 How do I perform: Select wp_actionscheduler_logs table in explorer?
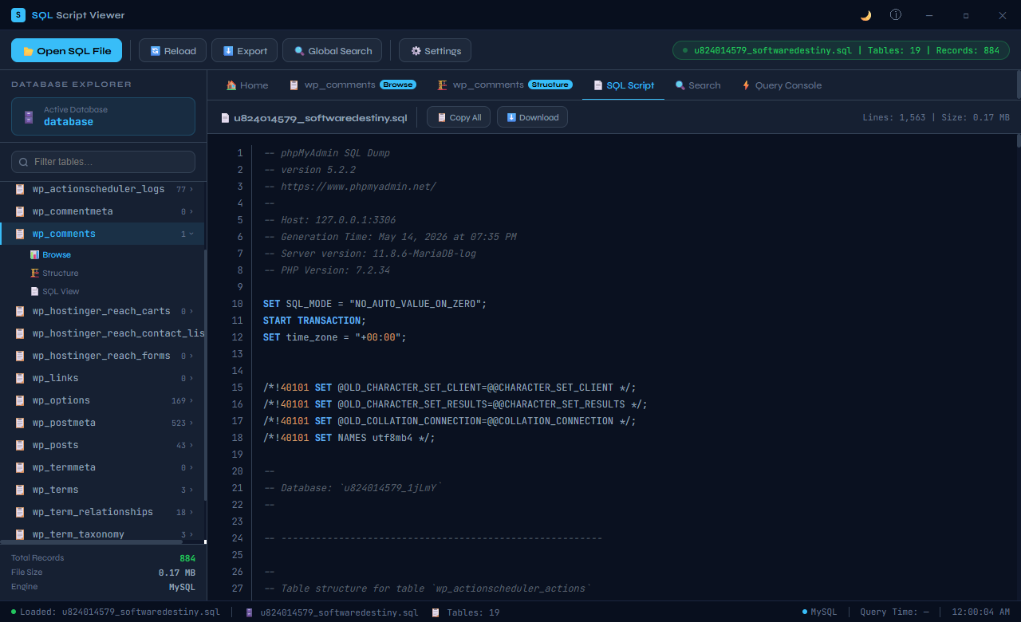point(102,189)
